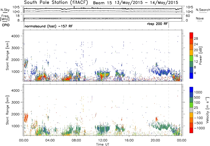Click the "normalsound (fast) -157 RF" annotation

[49, 26]
